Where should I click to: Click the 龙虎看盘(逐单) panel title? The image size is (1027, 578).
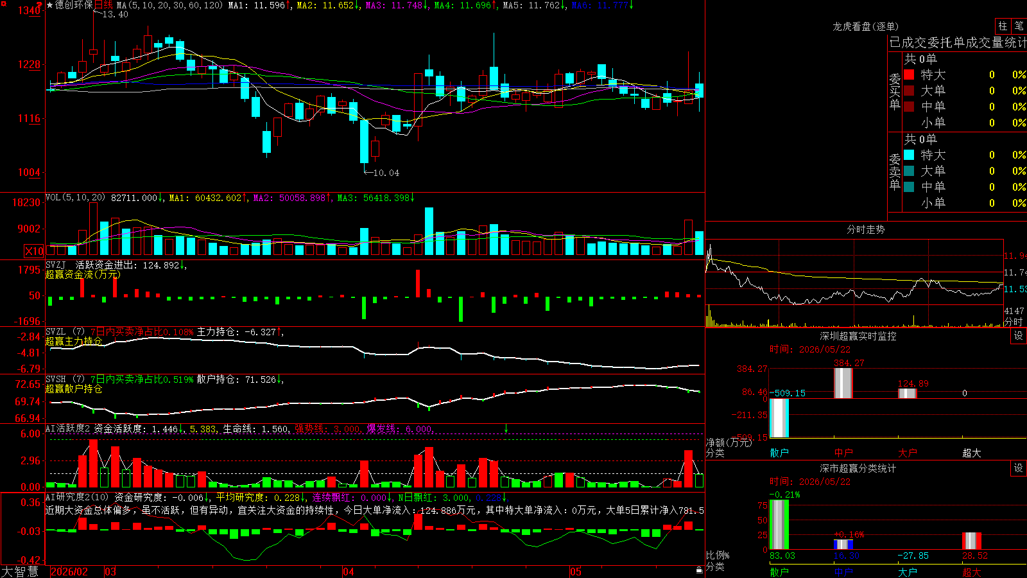pyautogui.click(x=866, y=26)
